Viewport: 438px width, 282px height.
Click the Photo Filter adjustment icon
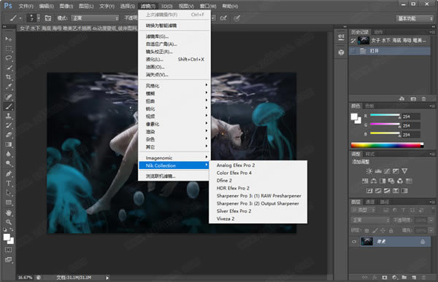tap(391, 181)
